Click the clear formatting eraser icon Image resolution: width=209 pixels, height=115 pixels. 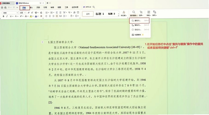(x=41, y=13)
